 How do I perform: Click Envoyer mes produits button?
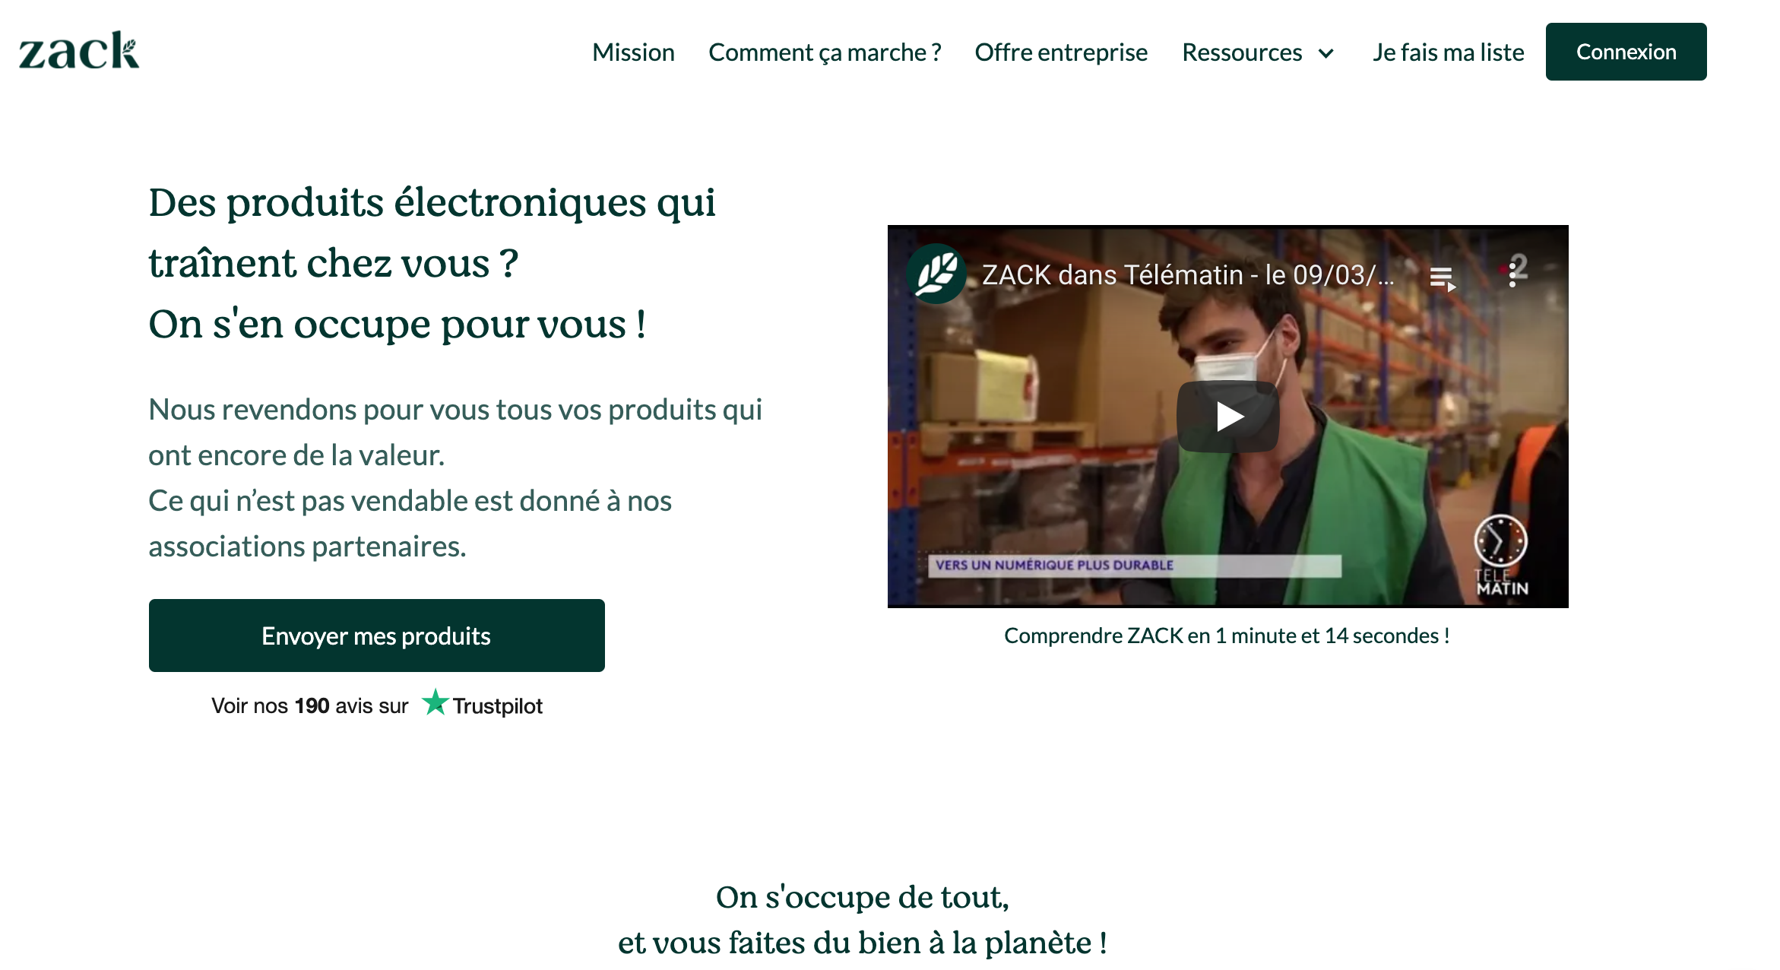(377, 636)
